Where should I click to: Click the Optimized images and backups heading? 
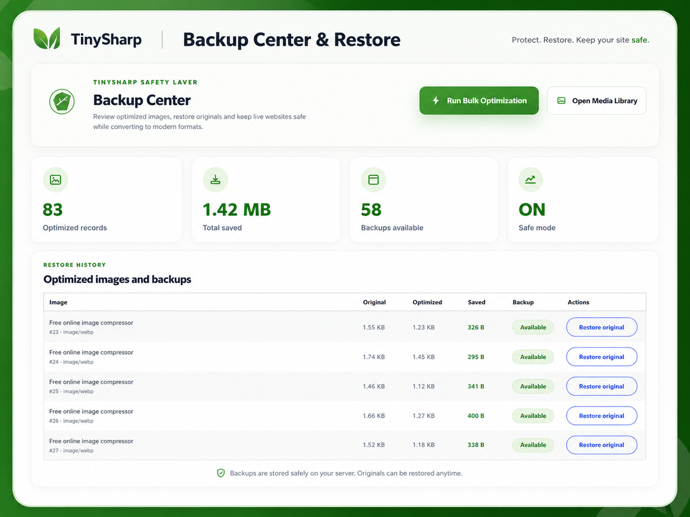coord(117,280)
